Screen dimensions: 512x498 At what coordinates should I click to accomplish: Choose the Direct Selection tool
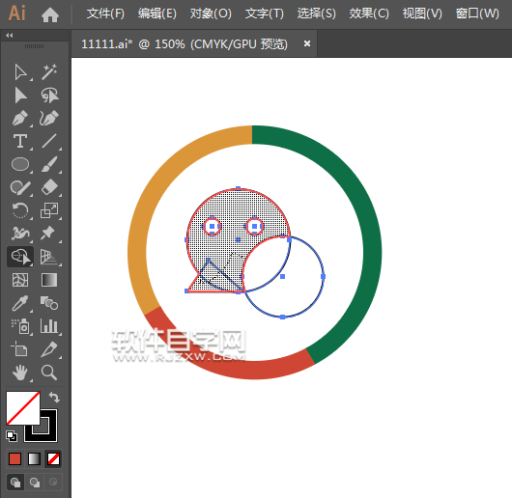20,72
